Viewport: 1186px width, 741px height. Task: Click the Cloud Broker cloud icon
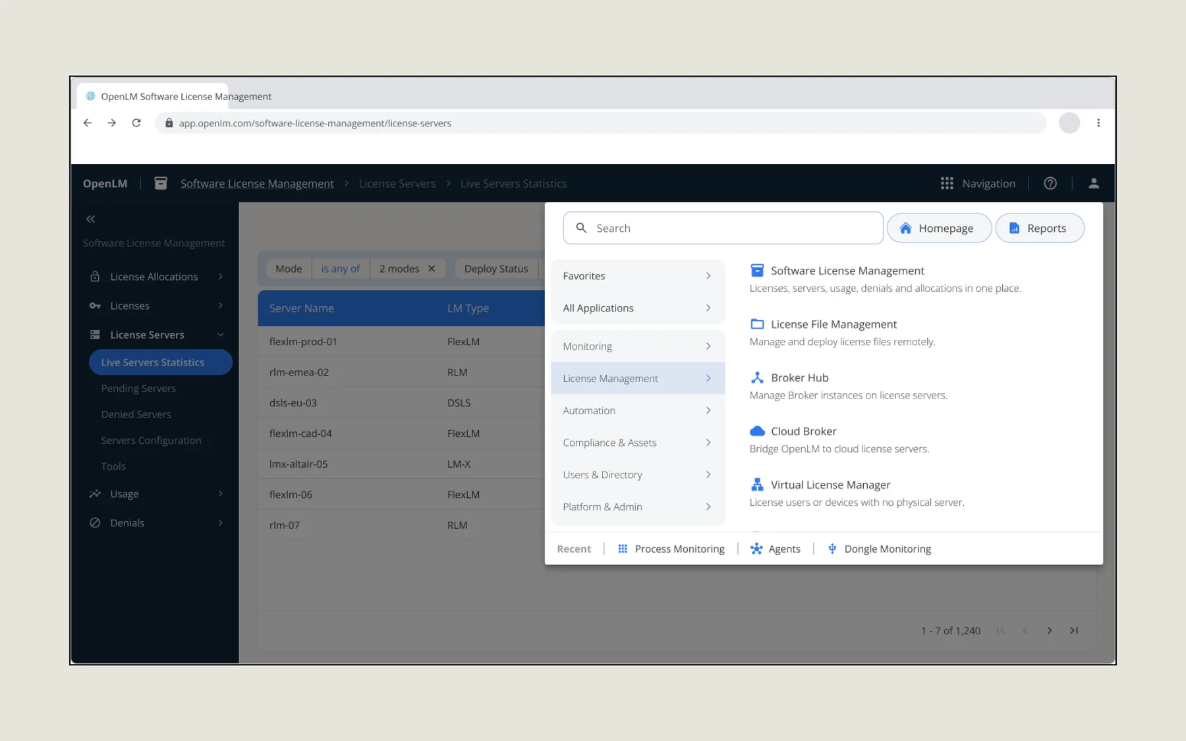[x=757, y=431]
